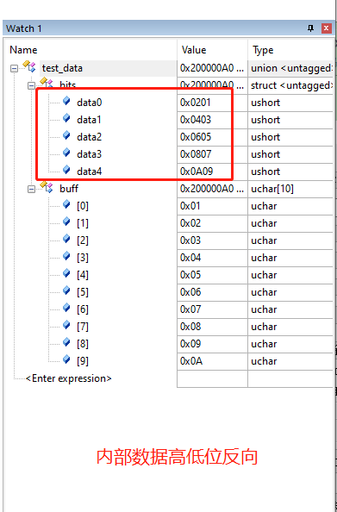
Task: Click the buff address value cell
Action: click(x=212, y=189)
